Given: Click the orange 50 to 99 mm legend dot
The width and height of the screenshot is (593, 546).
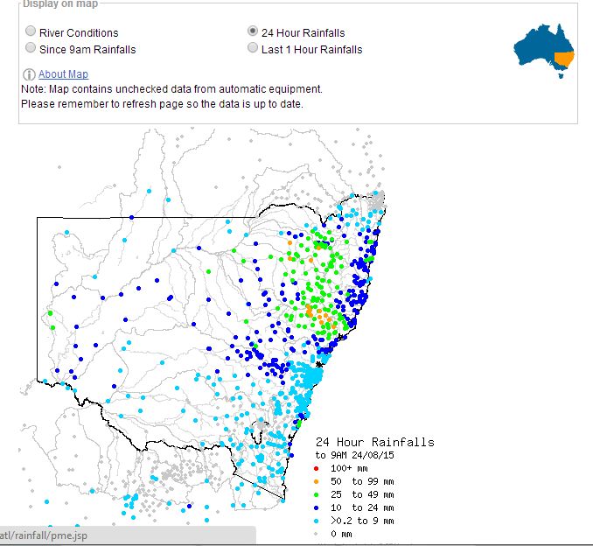Looking at the screenshot, I should click(x=319, y=481).
